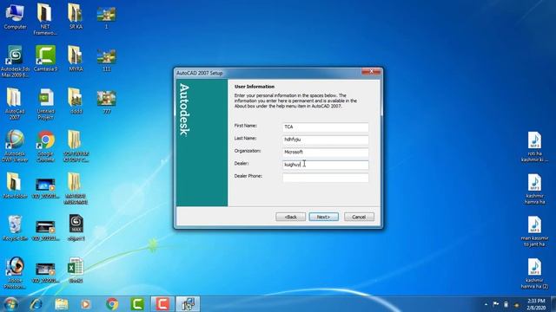The image size is (556, 312).
Task: Open the MYRA folder
Action: [76, 58]
